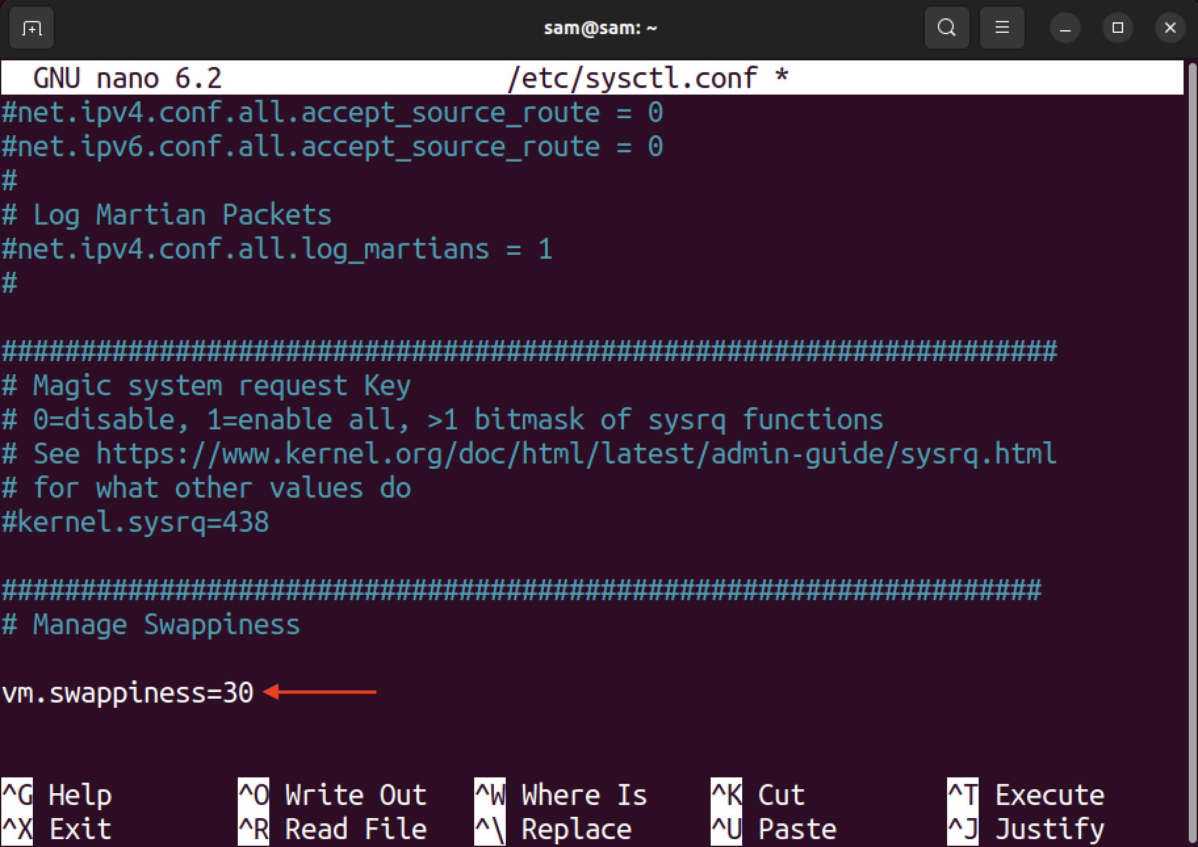Click the ^O Write Out shortcut

pyautogui.click(x=332, y=794)
